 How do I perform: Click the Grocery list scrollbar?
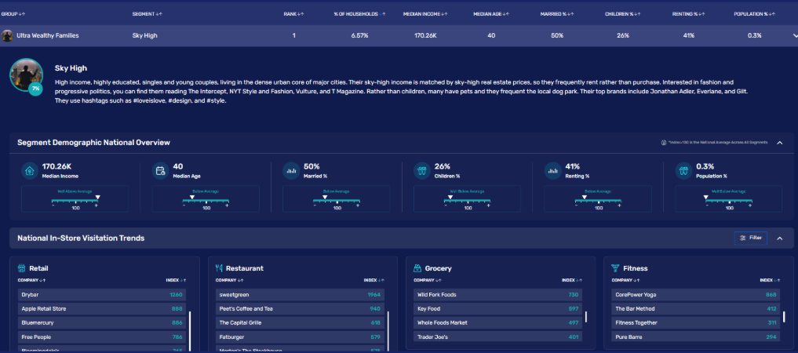coord(586,317)
